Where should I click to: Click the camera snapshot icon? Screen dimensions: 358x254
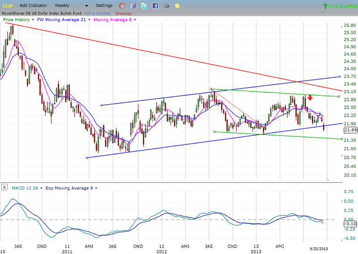(166, 6)
